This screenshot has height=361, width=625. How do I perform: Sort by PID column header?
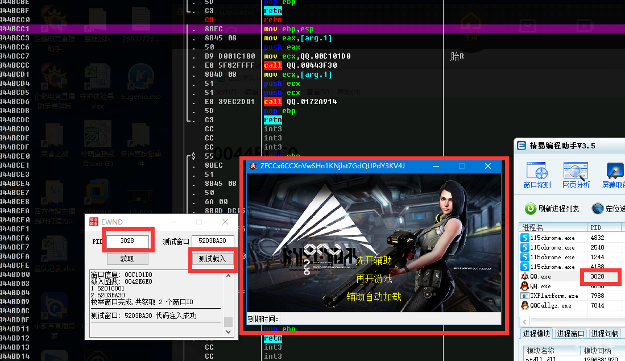(604, 227)
